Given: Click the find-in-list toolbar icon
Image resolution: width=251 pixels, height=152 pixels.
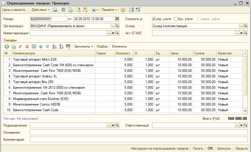Looking at the screenshot, I should [55, 10].
